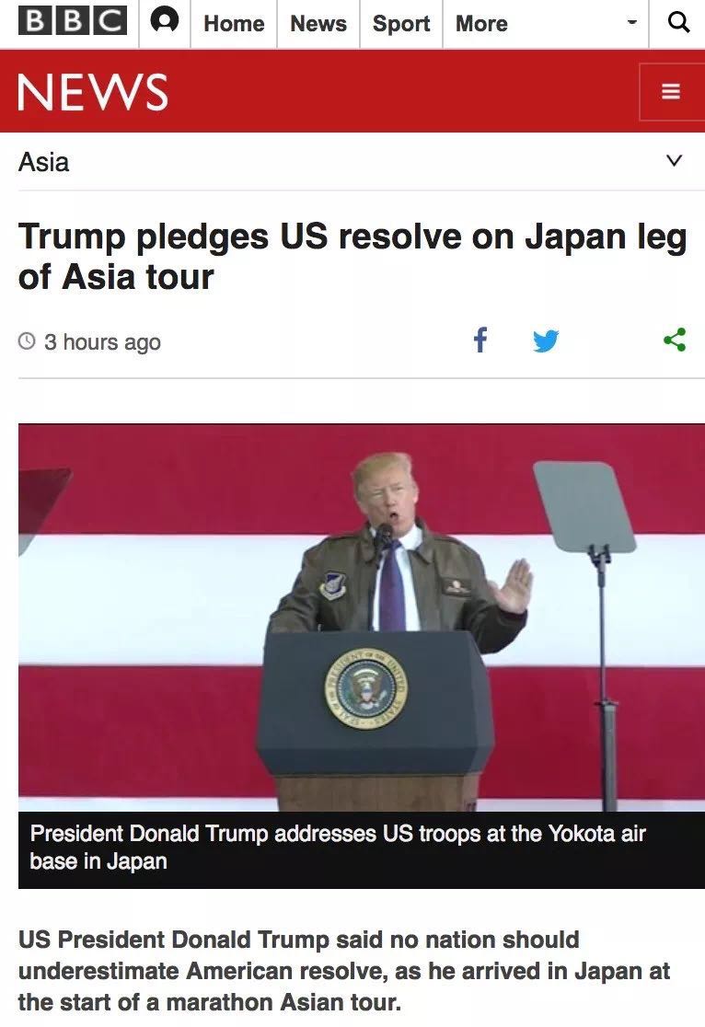705x1027 pixels.
Task: Expand the Asia section chevron
Action: point(675,161)
